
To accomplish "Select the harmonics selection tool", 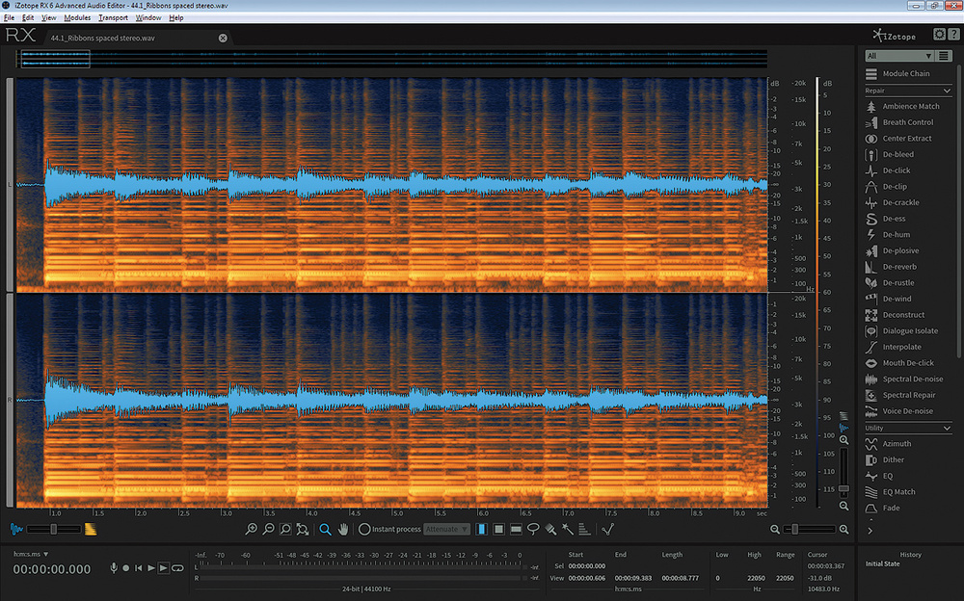I will click(x=585, y=529).
